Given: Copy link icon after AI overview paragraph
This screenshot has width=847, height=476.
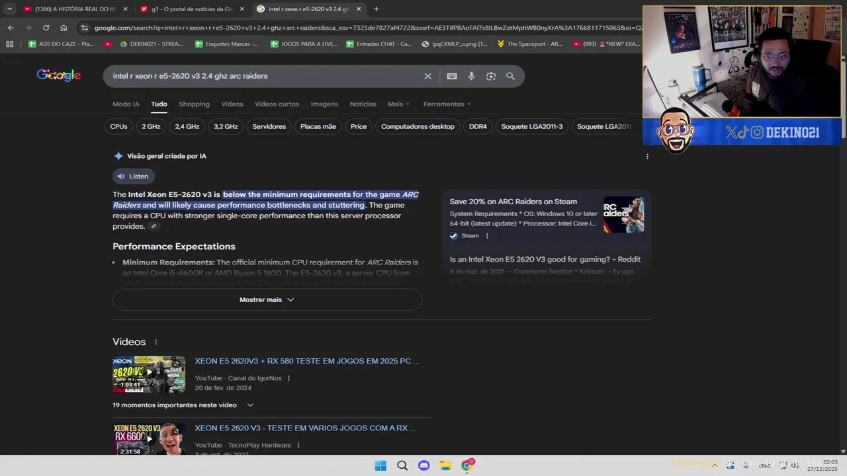Looking at the screenshot, I should click(154, 226).
